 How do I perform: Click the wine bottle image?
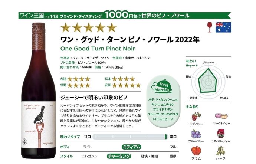click(39, 91)
